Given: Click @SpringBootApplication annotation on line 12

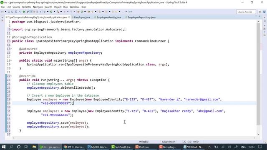Looking at the screenshot, I should [32, 37].
